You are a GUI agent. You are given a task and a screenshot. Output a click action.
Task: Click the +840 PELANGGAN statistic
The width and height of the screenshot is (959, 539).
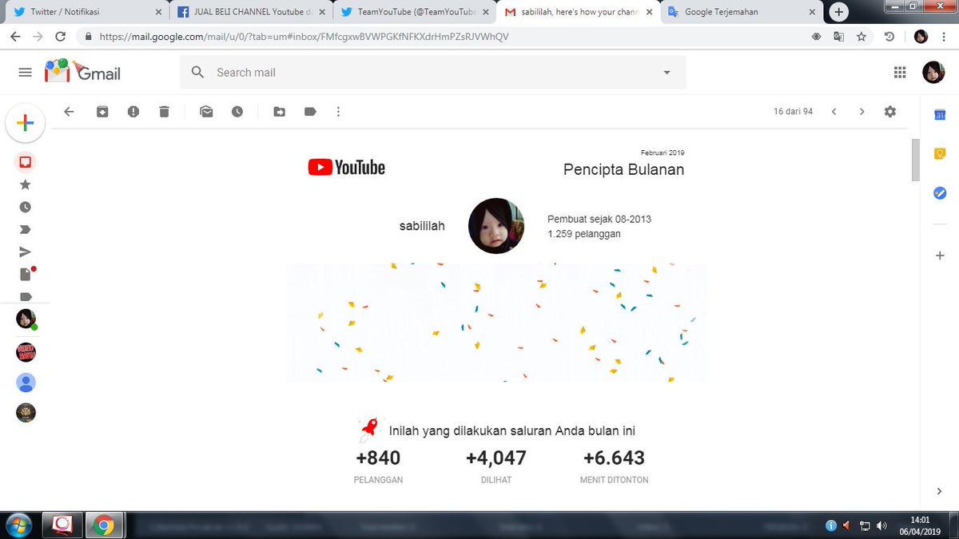click(379, 467)
